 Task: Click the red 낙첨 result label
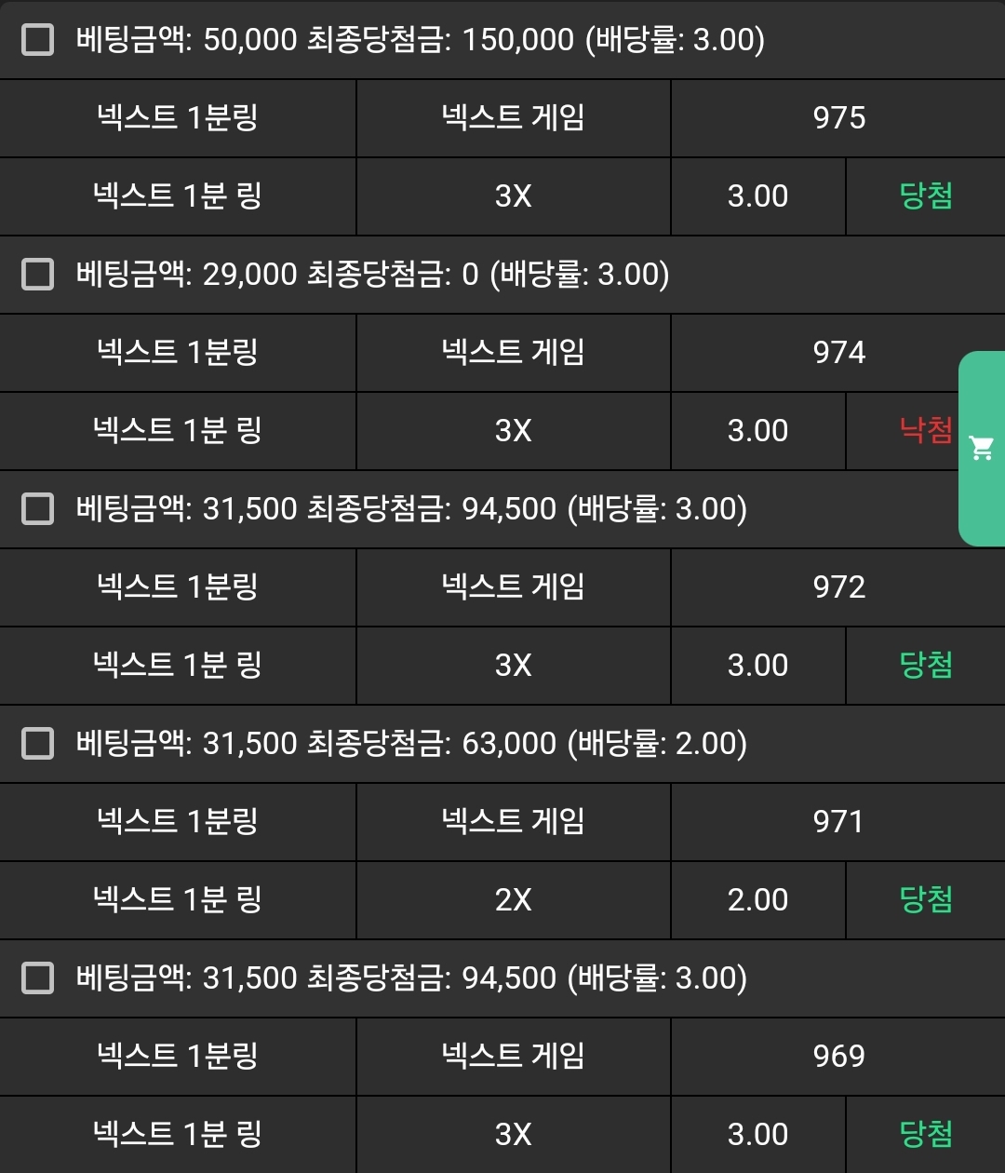[x=925, y=430]
